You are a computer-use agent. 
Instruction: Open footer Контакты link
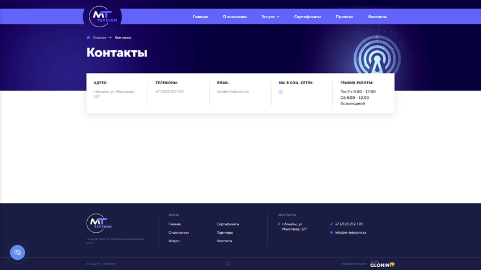(224, 241)
